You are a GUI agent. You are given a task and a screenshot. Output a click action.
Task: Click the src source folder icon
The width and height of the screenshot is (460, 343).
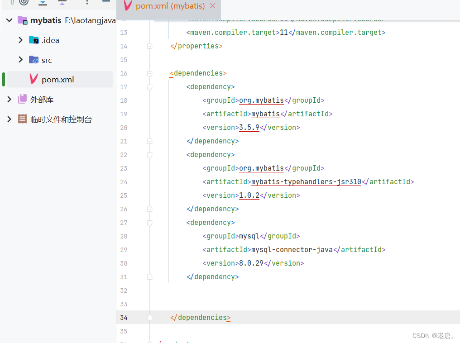coord(34,60)
